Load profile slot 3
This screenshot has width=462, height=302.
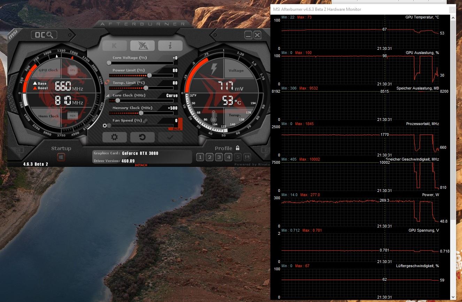(219, 157)
